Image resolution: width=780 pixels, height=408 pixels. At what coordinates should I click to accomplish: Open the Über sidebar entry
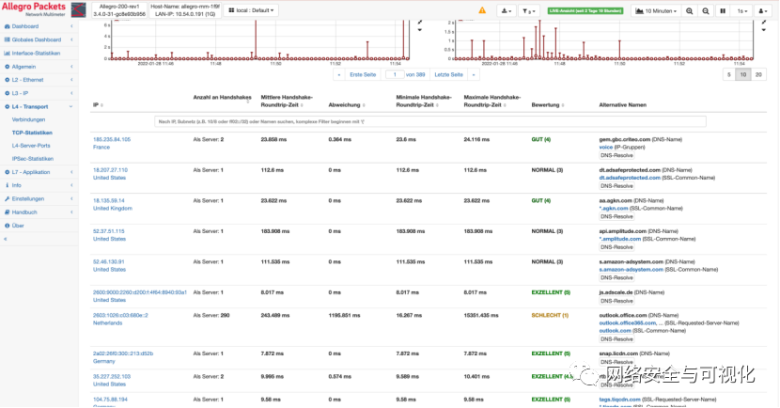(x=18, y=226)
